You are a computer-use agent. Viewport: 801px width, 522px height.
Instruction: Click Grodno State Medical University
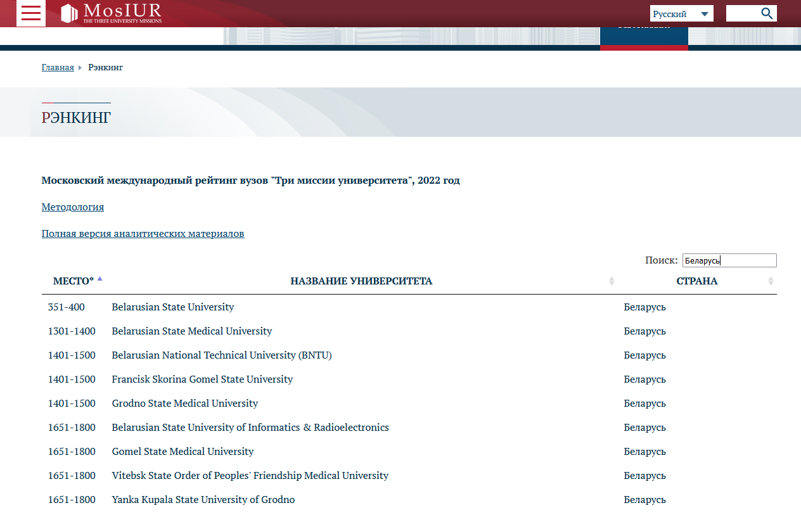pyautogui.click(x=185, y=404)
